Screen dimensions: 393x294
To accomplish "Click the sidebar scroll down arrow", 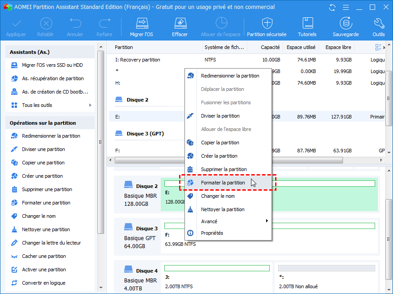I will coord(101,288).
